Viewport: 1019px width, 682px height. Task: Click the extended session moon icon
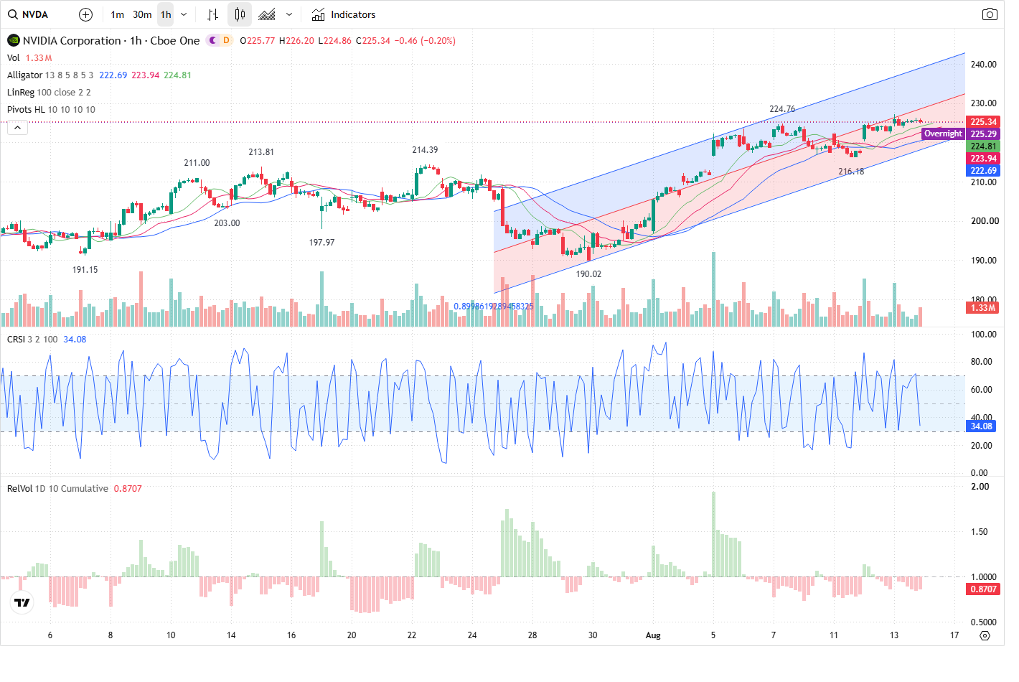point(213,40)
